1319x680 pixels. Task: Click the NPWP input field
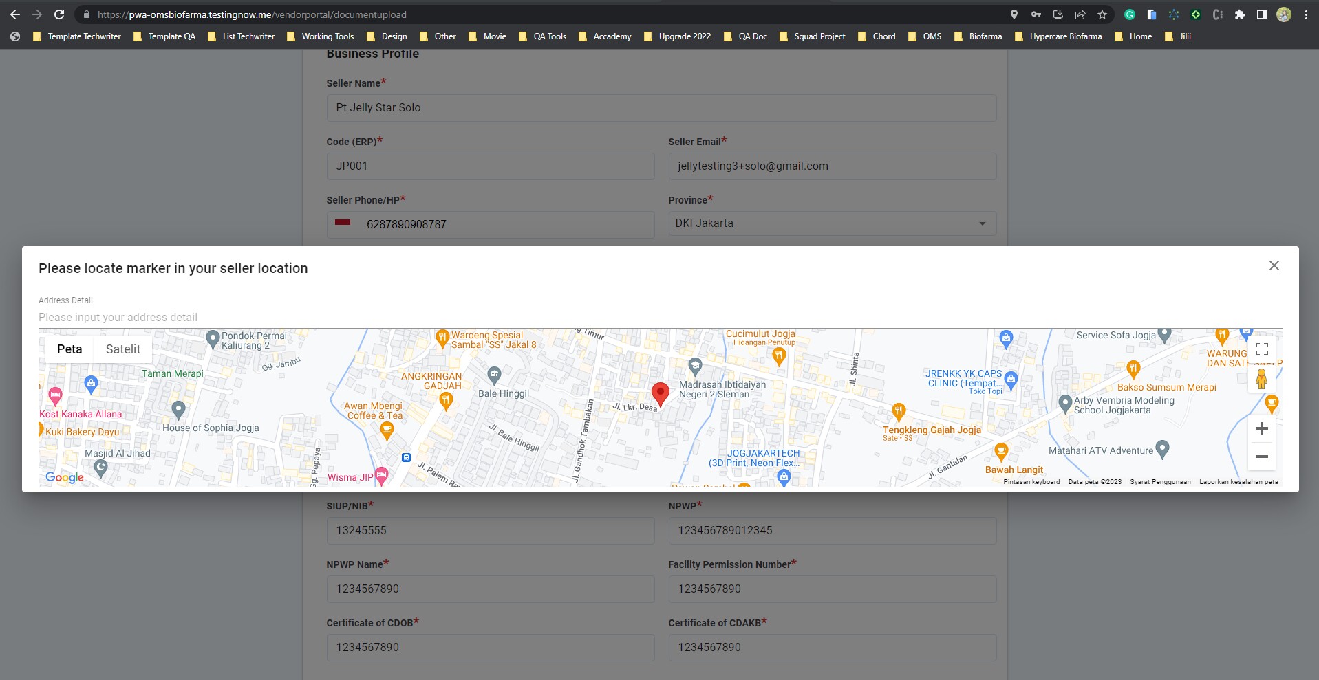(832, 531)
